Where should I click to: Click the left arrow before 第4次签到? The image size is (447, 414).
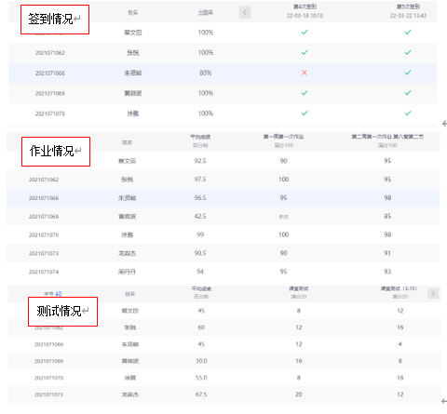[245, 12]
